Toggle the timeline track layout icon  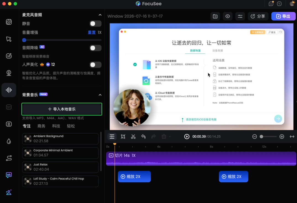coord(112,136)
